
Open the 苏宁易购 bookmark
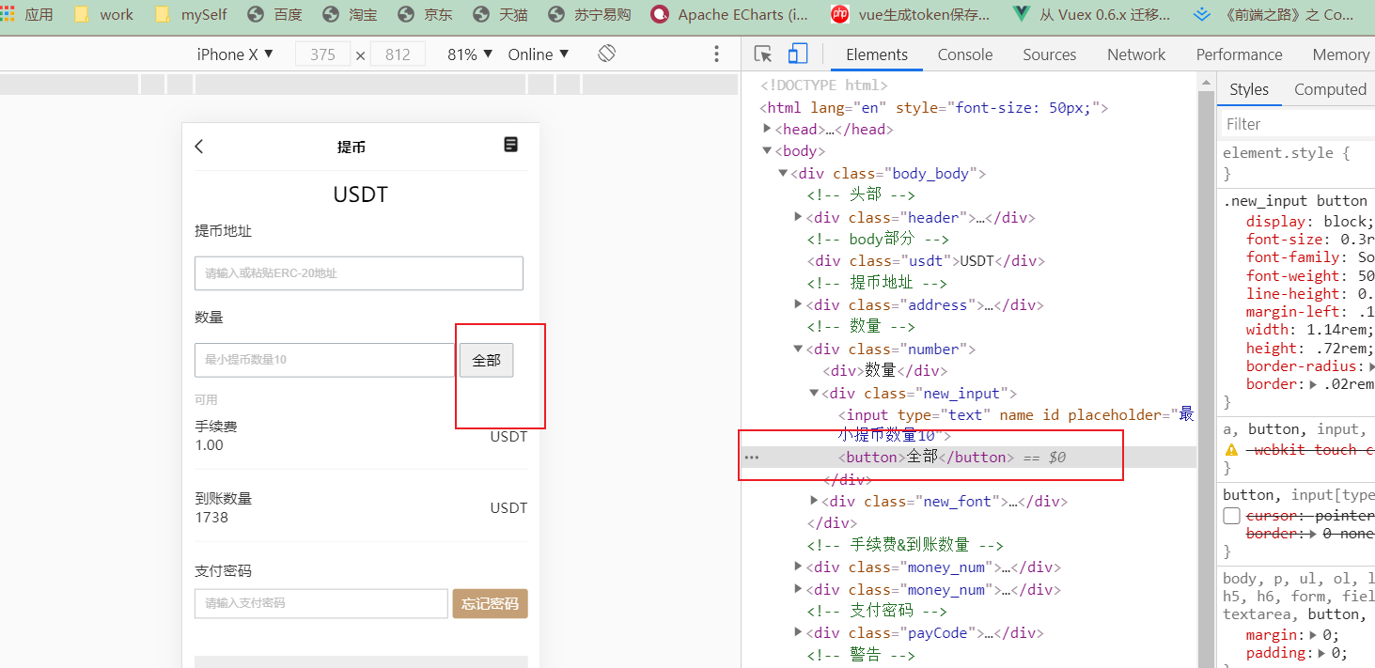click(589, 14)
